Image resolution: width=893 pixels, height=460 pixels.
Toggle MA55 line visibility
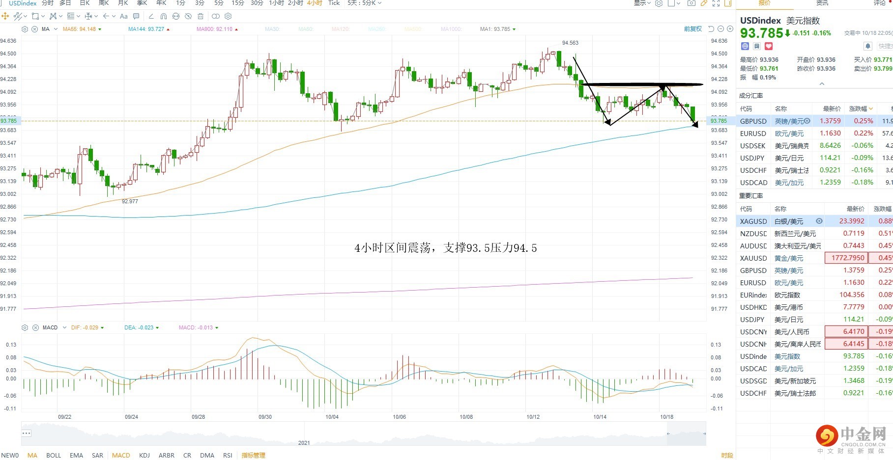click(x=82, y=29)
